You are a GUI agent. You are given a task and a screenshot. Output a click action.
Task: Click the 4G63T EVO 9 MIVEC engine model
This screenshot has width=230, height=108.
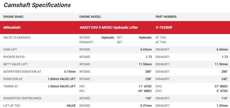(x=109, y=27)
